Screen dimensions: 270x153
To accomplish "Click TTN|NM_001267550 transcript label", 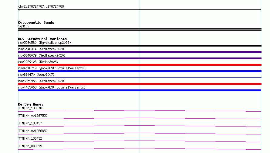I will (33, 116).
